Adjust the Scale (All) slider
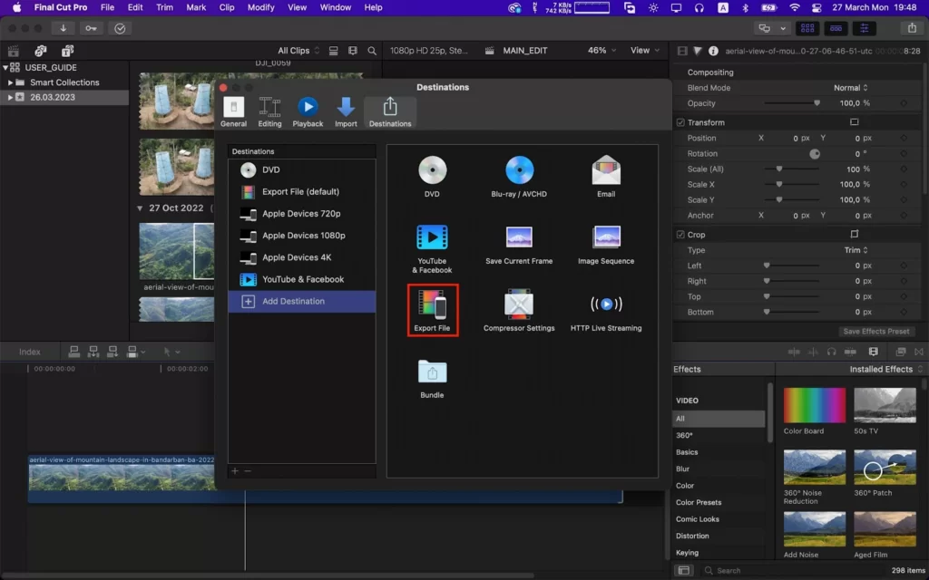 tap(792, 169)
